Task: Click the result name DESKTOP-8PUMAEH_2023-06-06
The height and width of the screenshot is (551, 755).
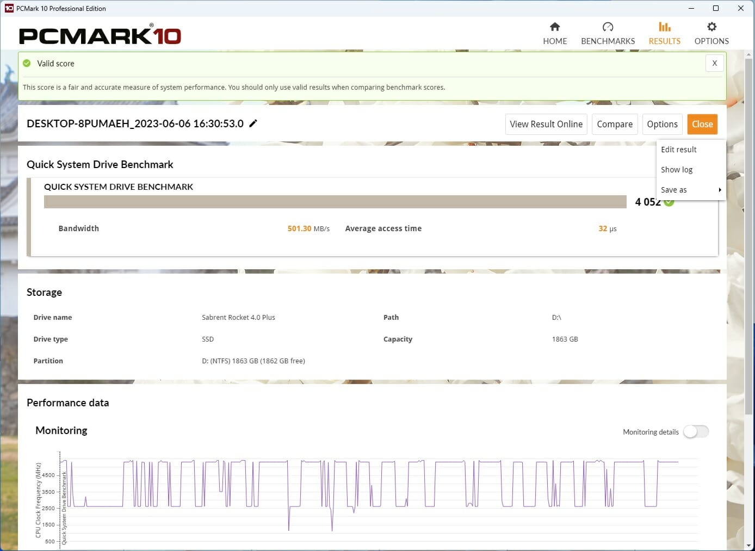Action: (x=135, y=123)
